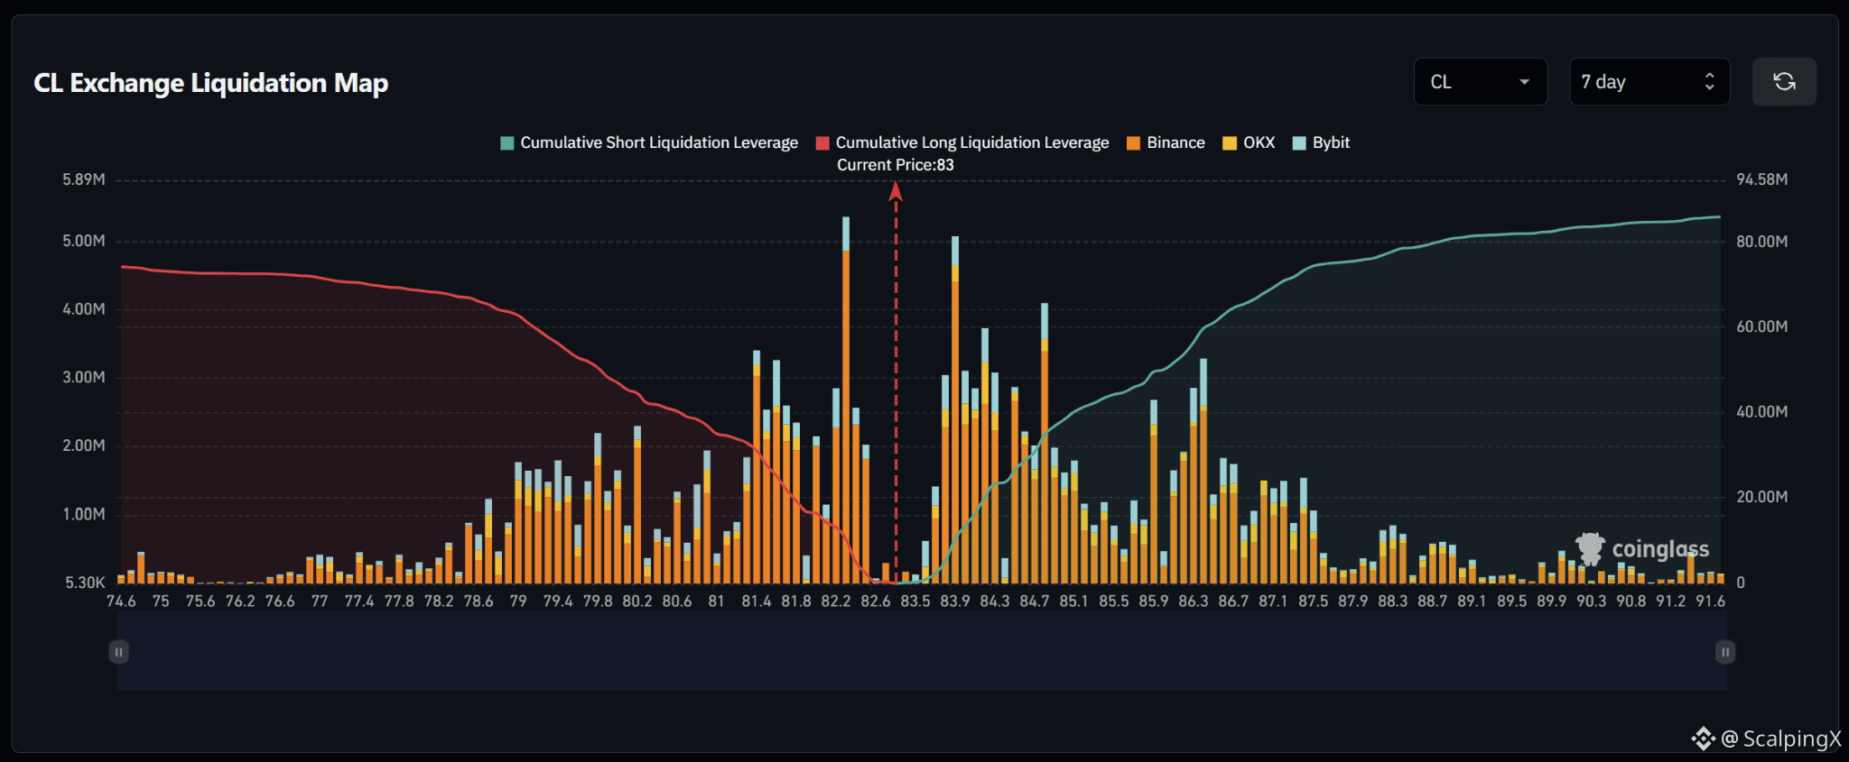Open the 7 day range selector
This screenshot has height=762, width=1849.
pos(1649,82)
